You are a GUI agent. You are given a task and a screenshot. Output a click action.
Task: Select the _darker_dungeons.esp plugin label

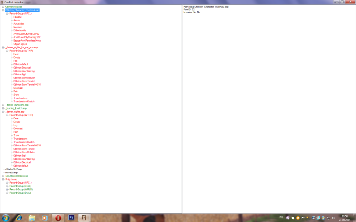pyautogui.click(x=17, y=105)
